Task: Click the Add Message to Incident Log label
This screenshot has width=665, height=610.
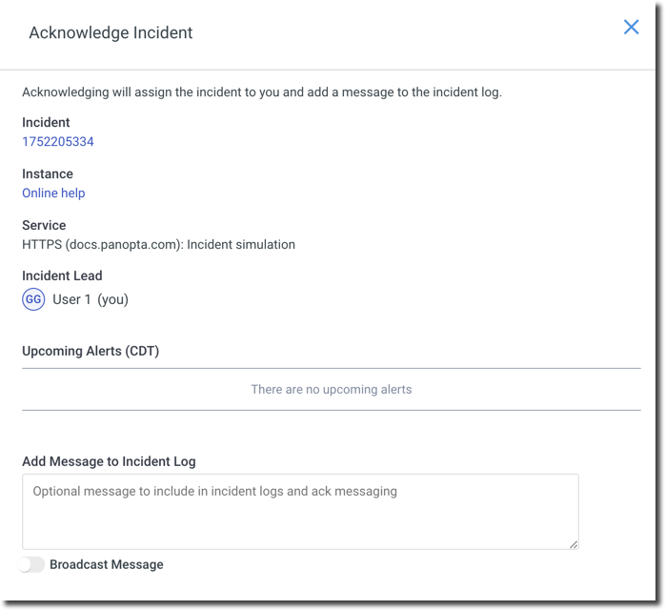Action: (x=109, y=461)
